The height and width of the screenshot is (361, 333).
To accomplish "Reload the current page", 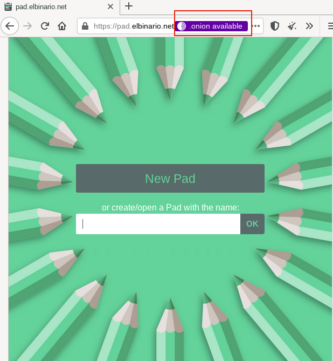I will 45,26.
